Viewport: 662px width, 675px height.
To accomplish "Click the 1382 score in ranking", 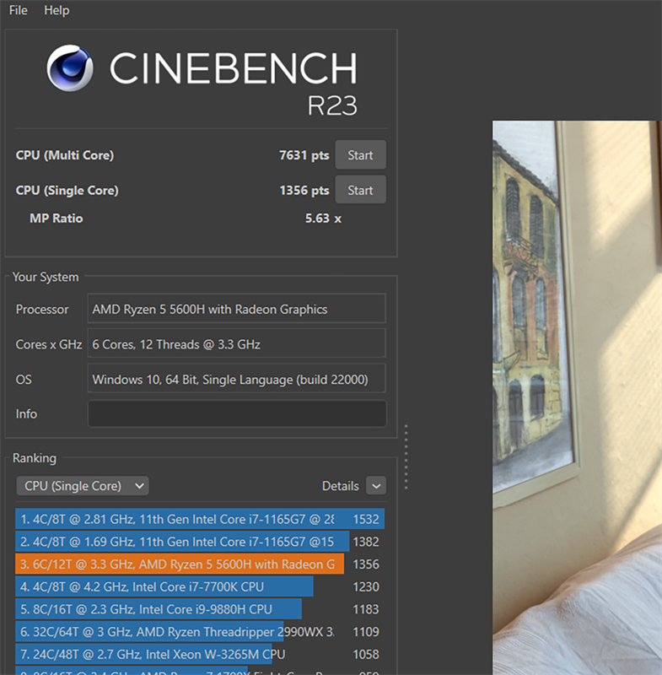I will [366, 542].
